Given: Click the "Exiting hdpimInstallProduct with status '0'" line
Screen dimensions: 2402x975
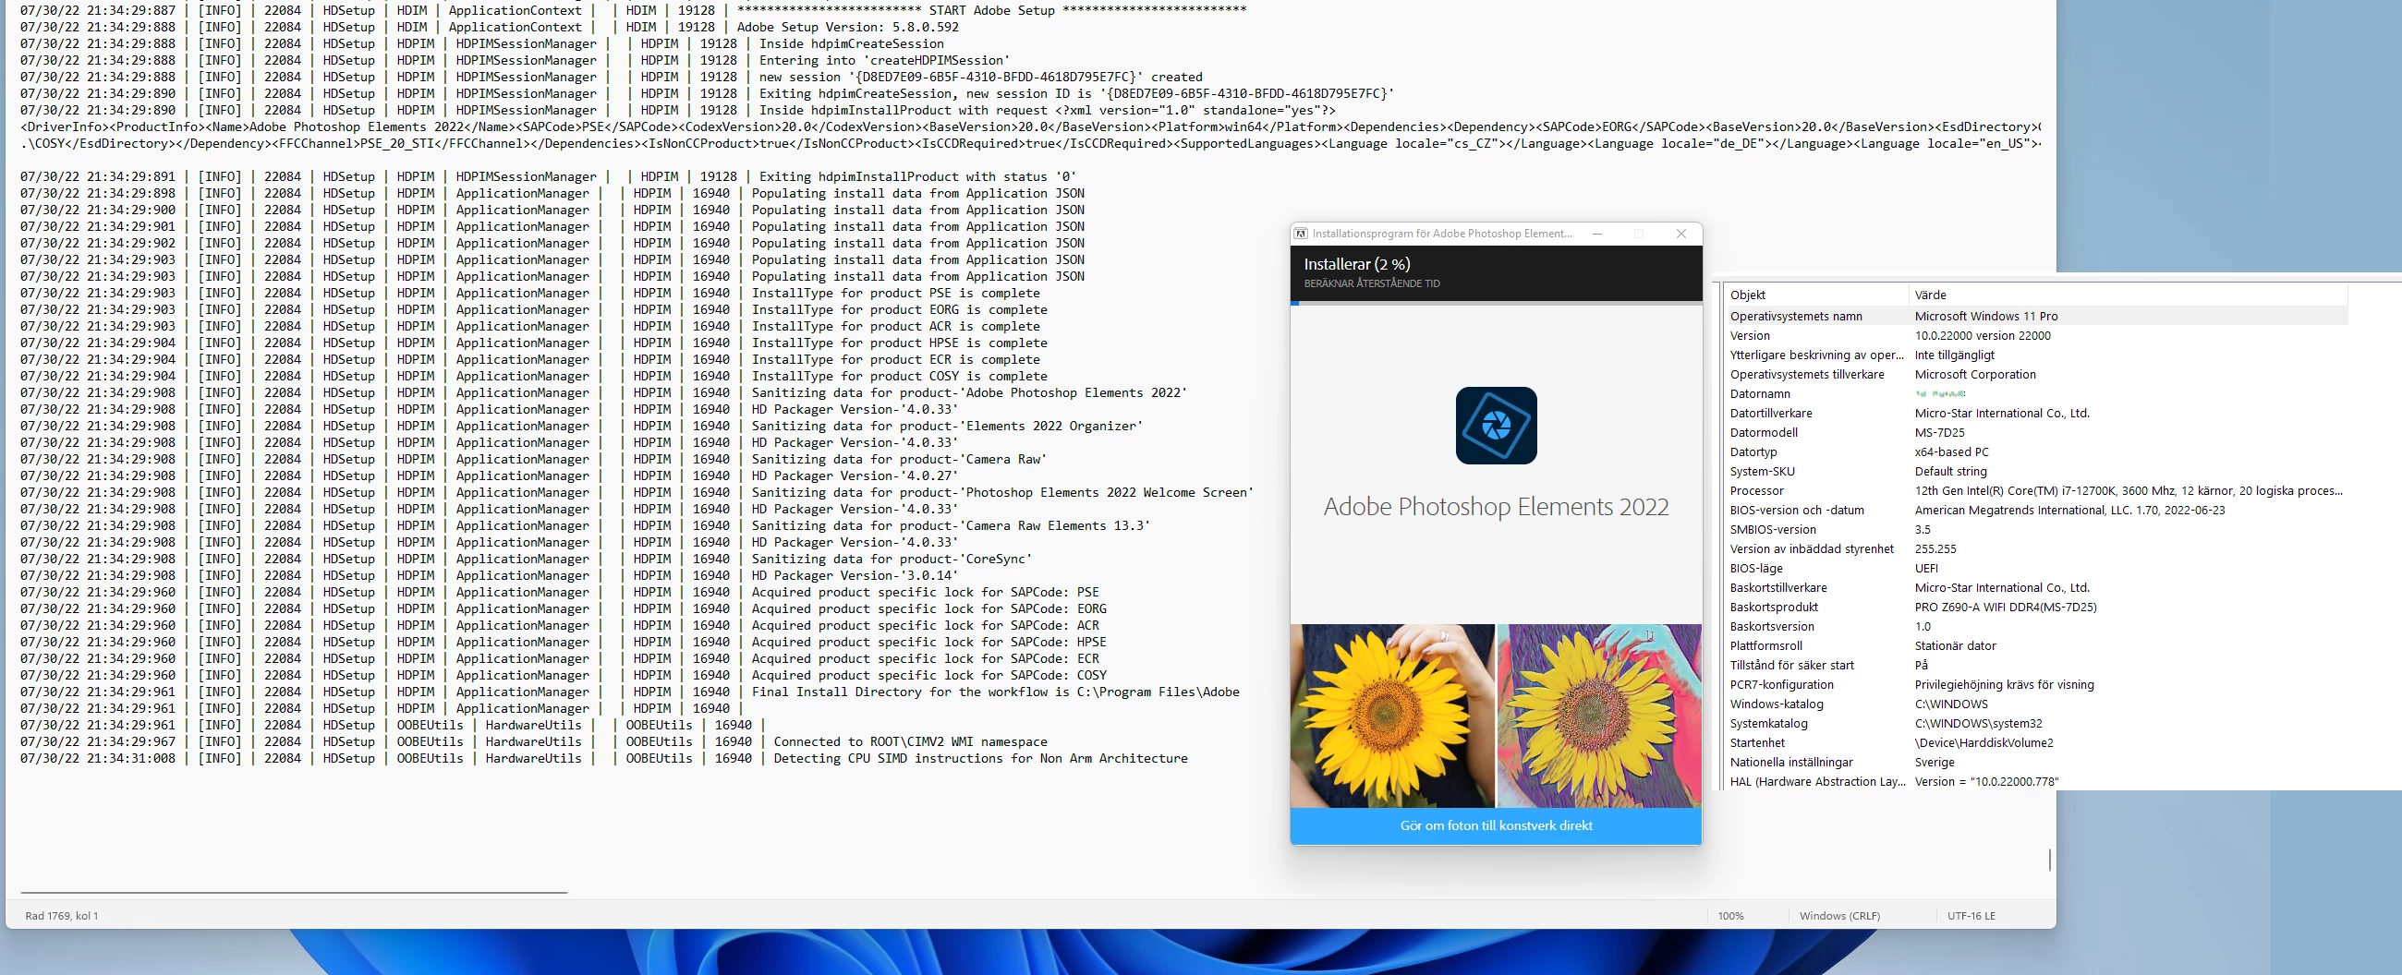Looking at the screenshot, I should click(548, 177).
